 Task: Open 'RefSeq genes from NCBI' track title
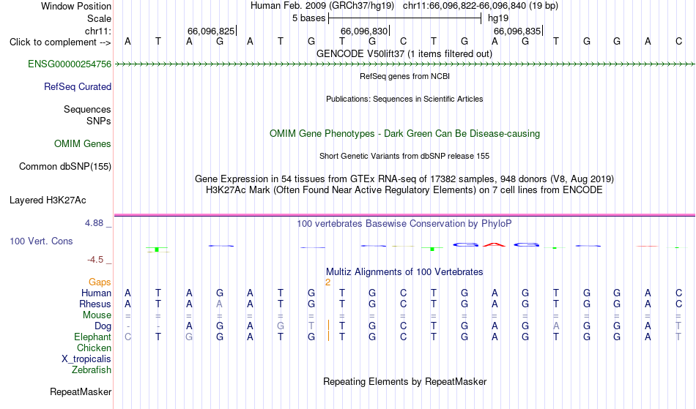tap(404, 76)
